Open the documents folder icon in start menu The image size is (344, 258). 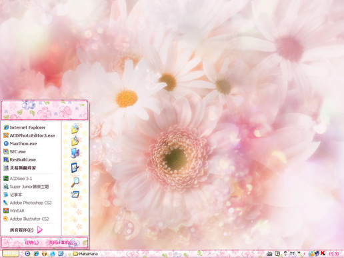[x=75, y=129]
